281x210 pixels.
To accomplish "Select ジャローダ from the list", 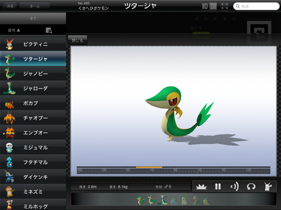I will (x=33, y=88).
